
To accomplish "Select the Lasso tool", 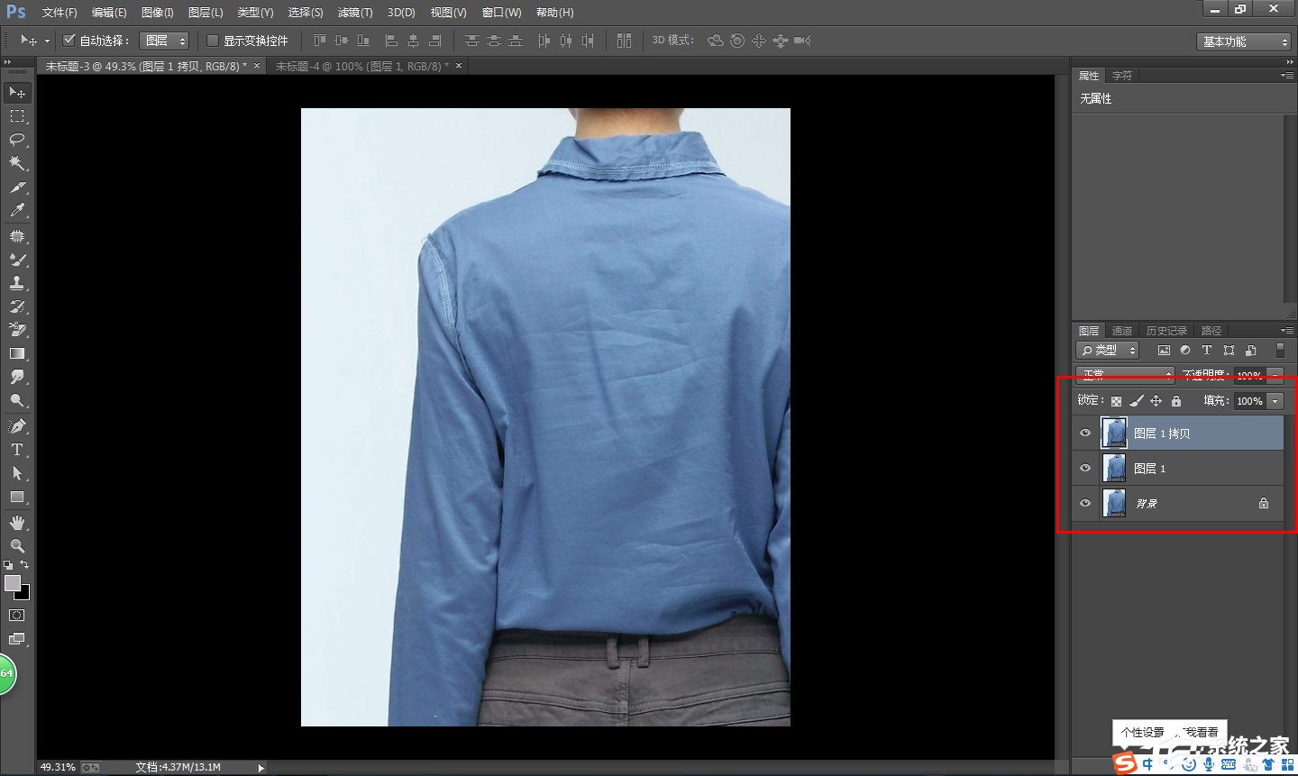I will click(x=16, y=140).
